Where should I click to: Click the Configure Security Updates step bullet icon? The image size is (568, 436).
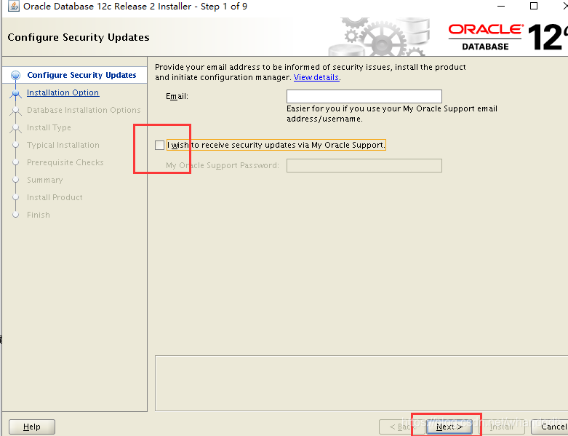coord(15,76)
